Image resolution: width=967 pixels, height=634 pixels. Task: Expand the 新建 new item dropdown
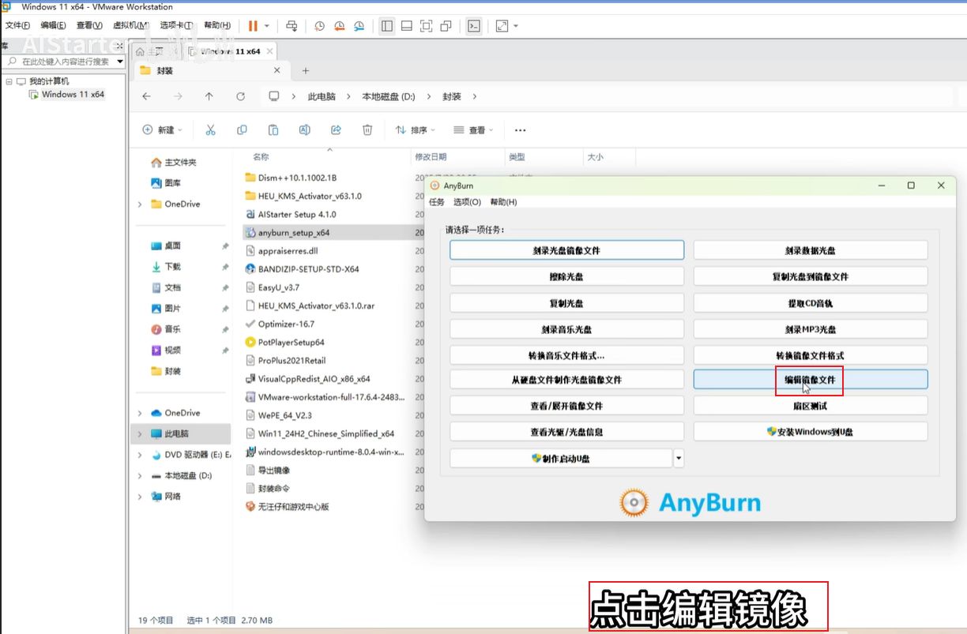pos(162,130)
